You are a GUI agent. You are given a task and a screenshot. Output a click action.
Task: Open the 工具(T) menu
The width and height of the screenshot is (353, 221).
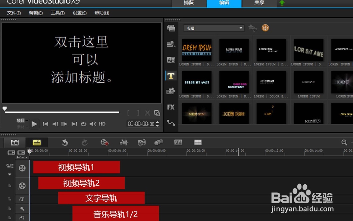[x=58, y=13]
